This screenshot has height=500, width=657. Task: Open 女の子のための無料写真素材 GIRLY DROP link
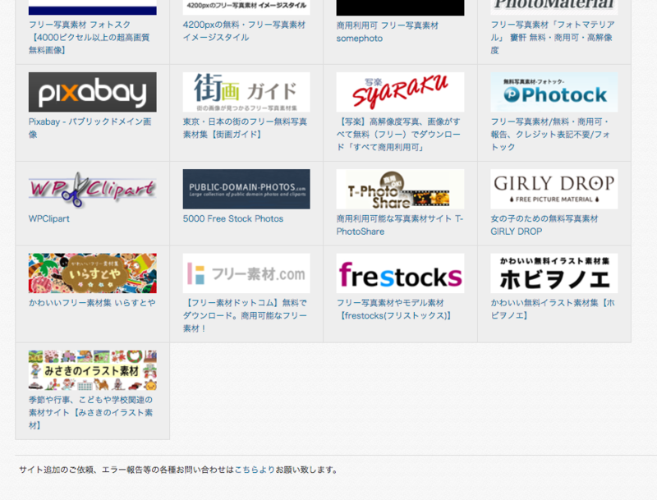point(544,225)
